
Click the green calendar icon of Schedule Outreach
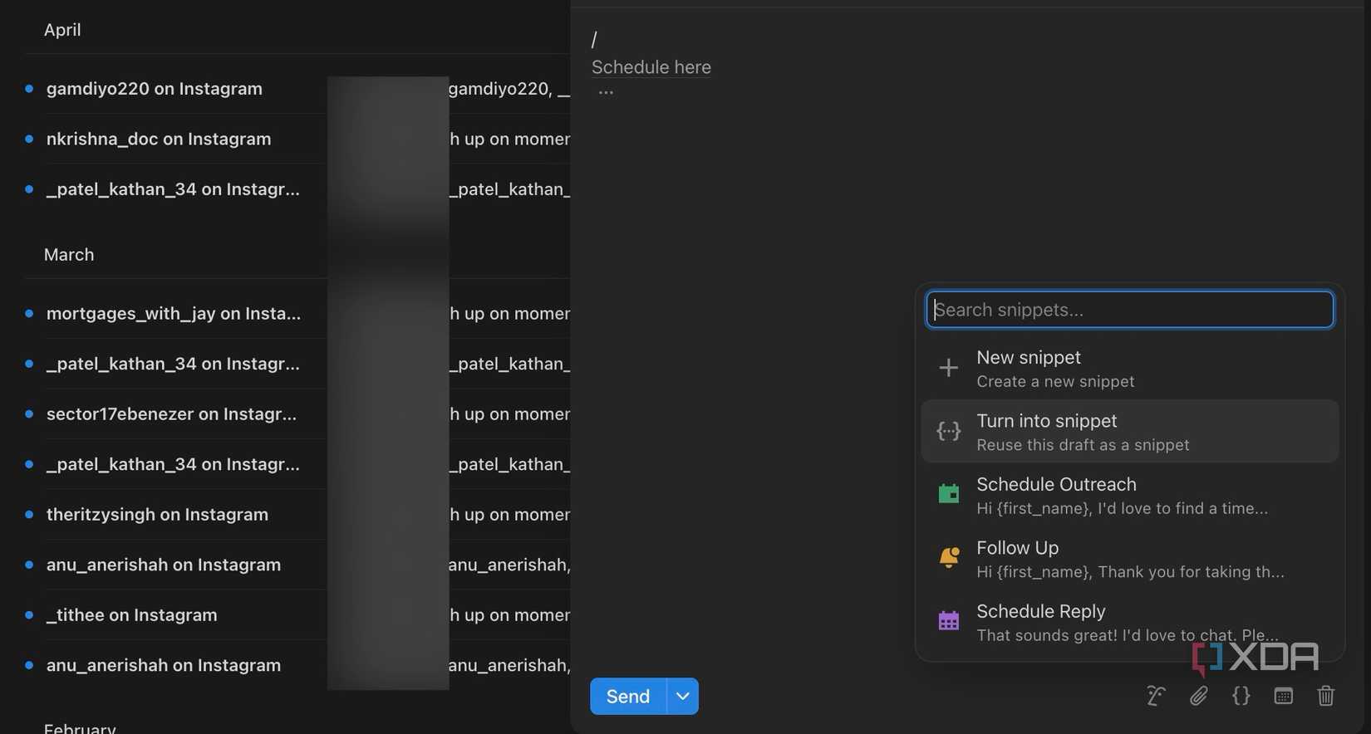point(948,494)
